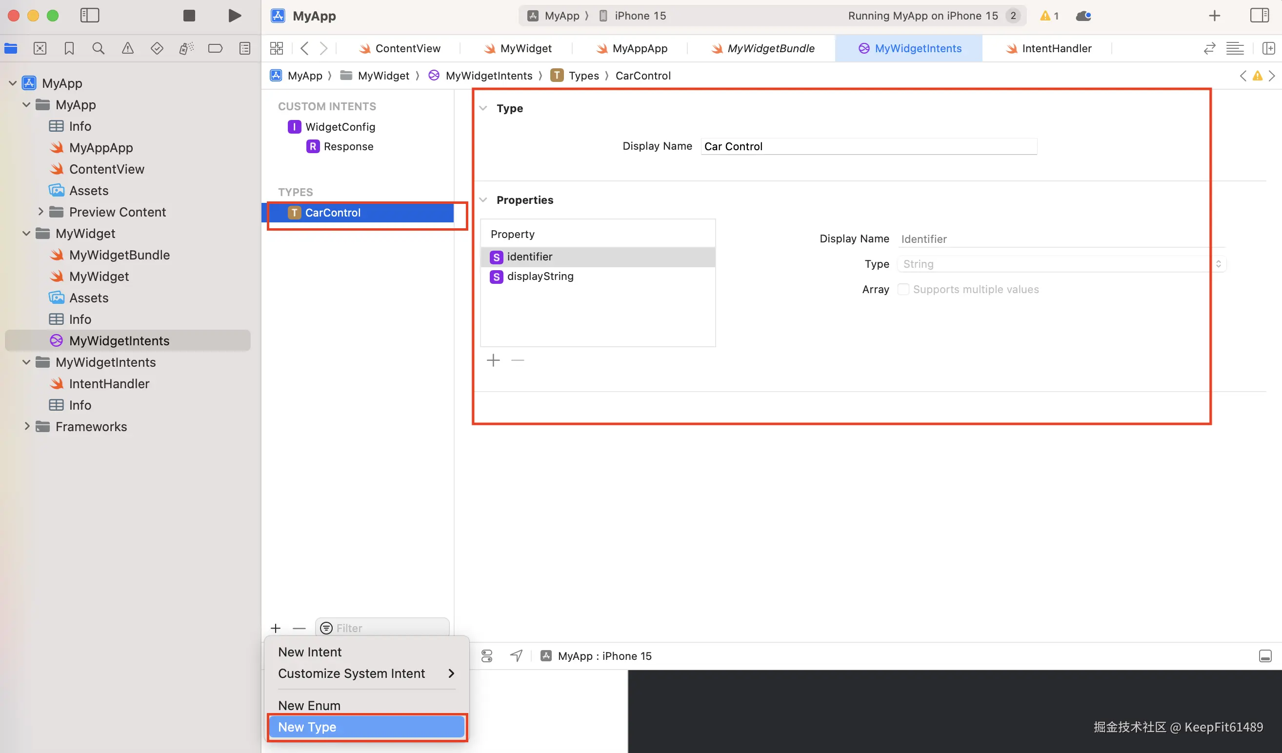The image size is (1282, 753).
Task: Enable Supports multiple values checkbox
Action: click(903, 289)
